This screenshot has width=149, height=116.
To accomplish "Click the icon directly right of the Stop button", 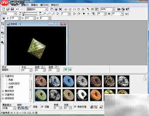I will pos(94,13).
